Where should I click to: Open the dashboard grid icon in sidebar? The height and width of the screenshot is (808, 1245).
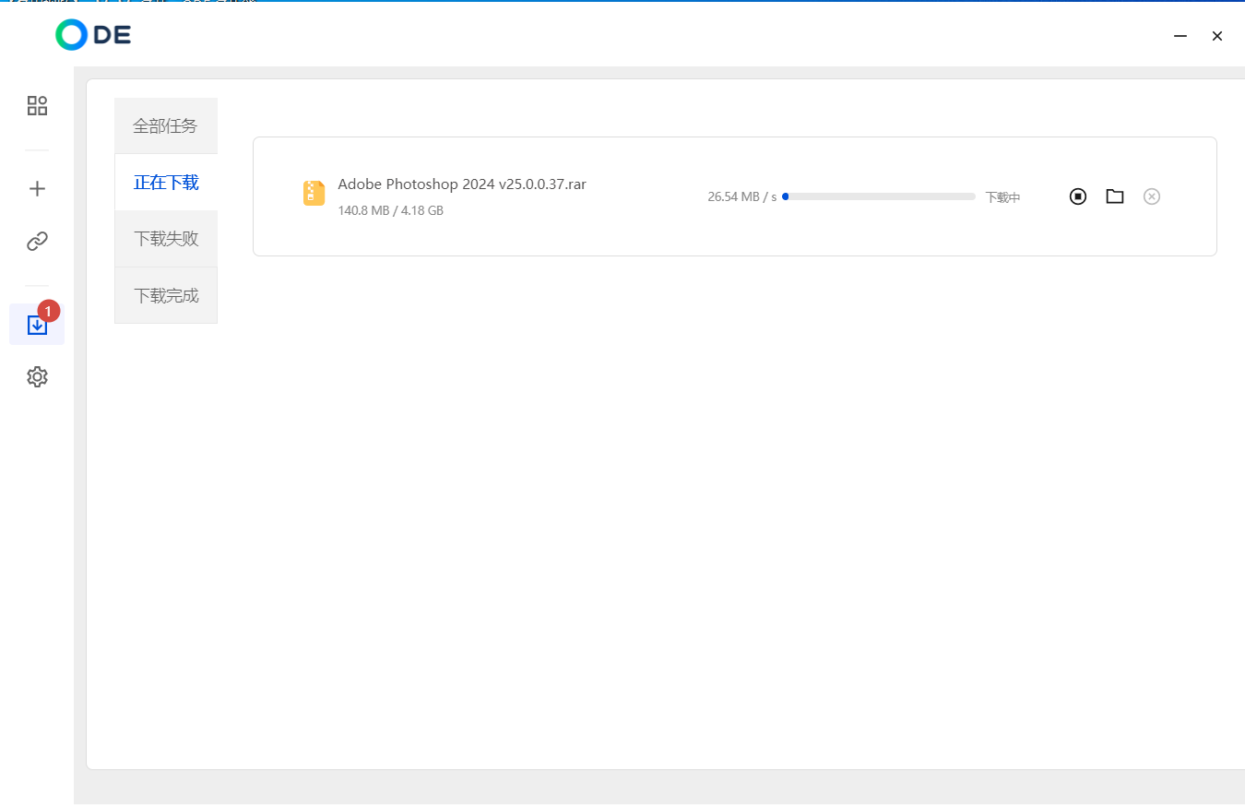coord(37,106)
